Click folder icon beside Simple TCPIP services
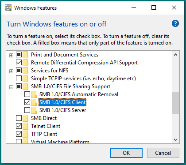 (x=26, y=79)
